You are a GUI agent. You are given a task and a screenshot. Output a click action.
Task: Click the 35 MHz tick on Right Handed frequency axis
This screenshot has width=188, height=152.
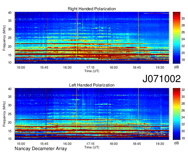point(10,21)
